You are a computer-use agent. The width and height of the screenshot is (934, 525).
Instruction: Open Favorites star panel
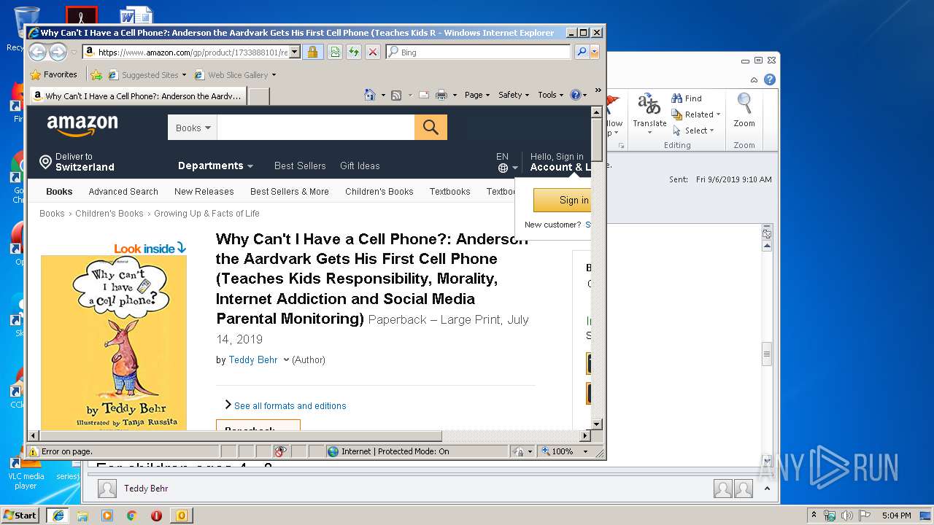click(53, 74)
